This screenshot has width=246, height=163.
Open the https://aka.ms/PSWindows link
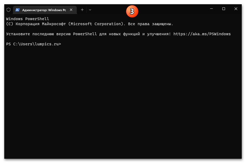tap(202, 34)
